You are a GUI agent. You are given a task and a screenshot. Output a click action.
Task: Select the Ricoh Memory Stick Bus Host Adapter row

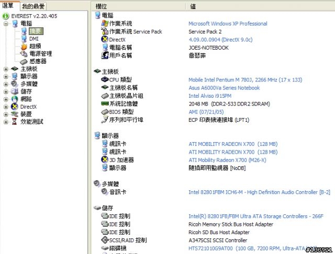pos(231,224)
